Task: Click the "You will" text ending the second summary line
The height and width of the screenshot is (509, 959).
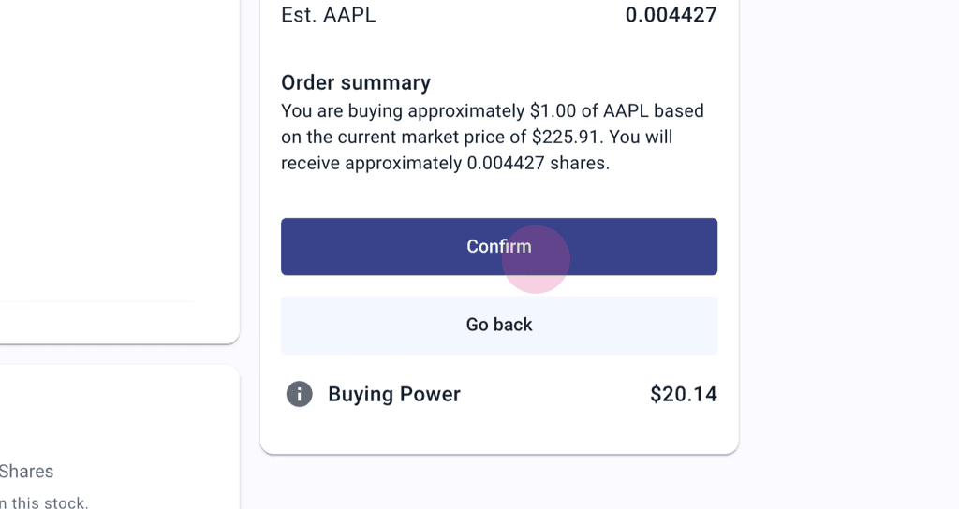Action: point(643,138)
